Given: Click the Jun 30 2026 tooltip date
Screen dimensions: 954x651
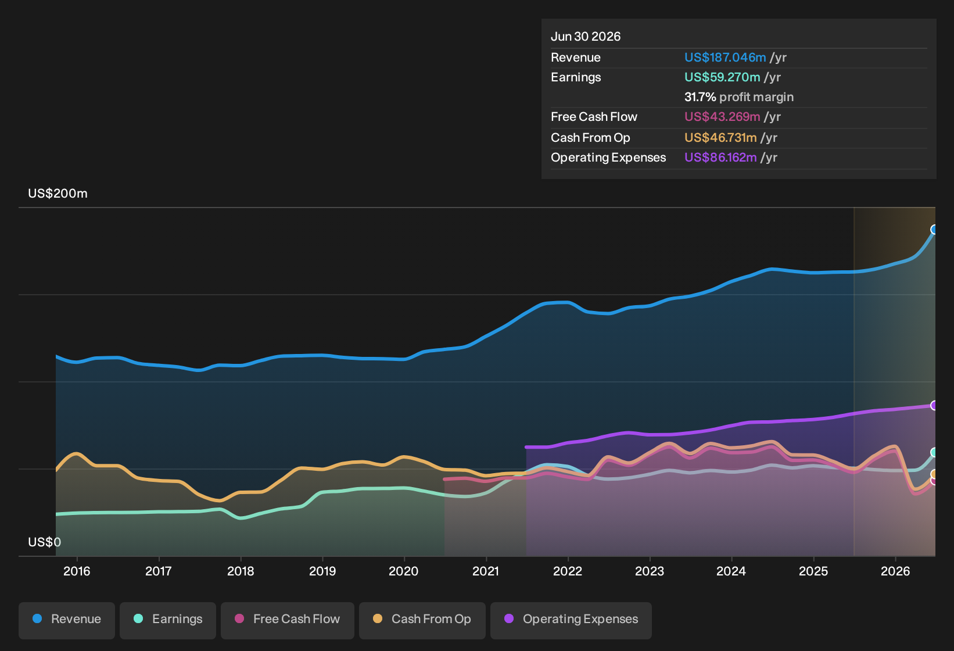Looking at the screenshot, I should point(586,37).
